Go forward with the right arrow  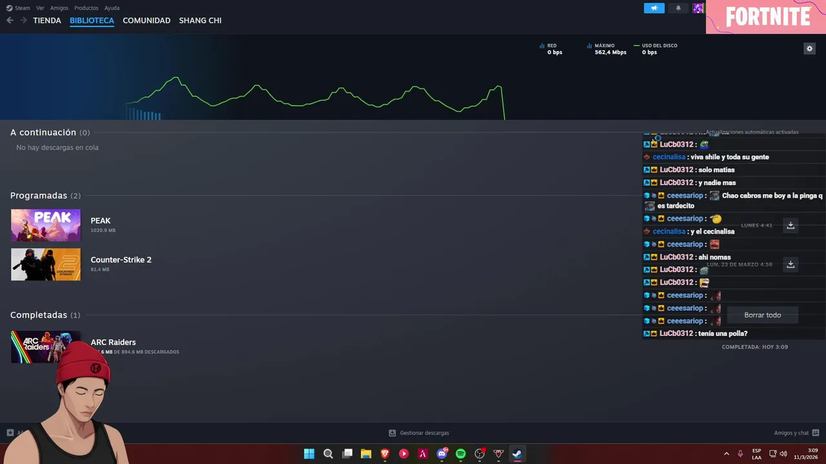point(23,21)
